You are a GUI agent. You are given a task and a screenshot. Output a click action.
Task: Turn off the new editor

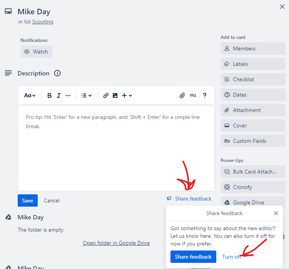231,257
